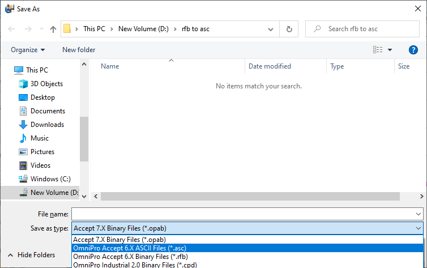Go back using the back arrow

[11, 29]
